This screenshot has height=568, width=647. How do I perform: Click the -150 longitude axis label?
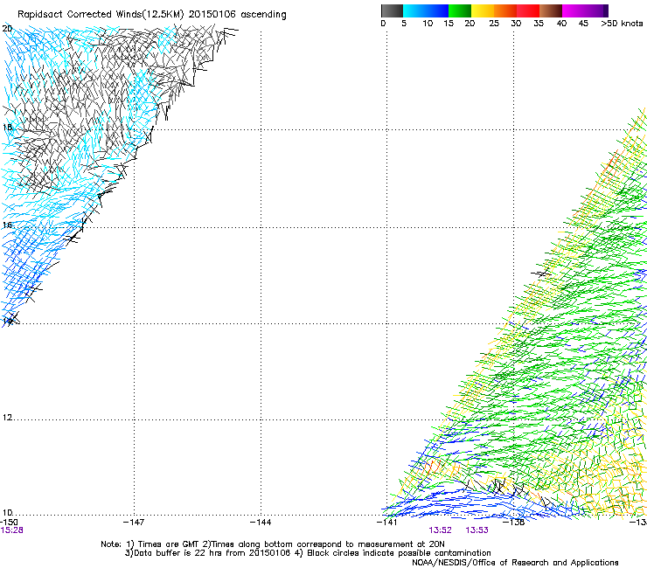[9, 522]
